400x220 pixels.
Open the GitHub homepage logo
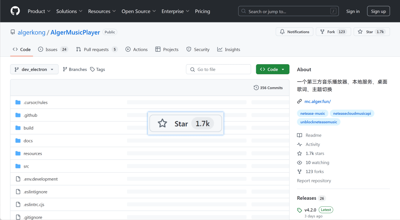pyautogui.click(x=15, y=11)
